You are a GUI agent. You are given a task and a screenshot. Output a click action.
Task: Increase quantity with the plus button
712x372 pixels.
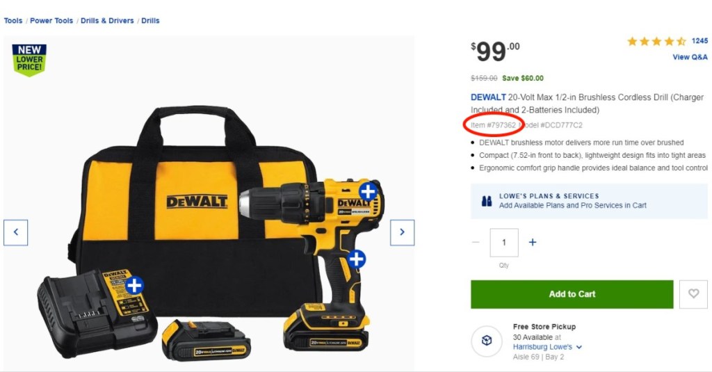(x=533, y=242)
